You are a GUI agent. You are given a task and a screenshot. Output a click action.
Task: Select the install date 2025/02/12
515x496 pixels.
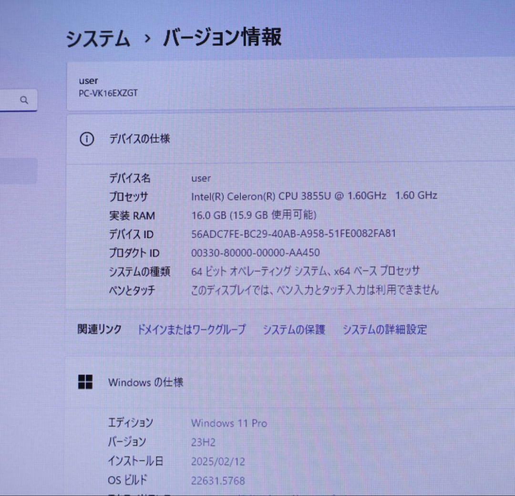pyautogui.click(x=218, y=462)
